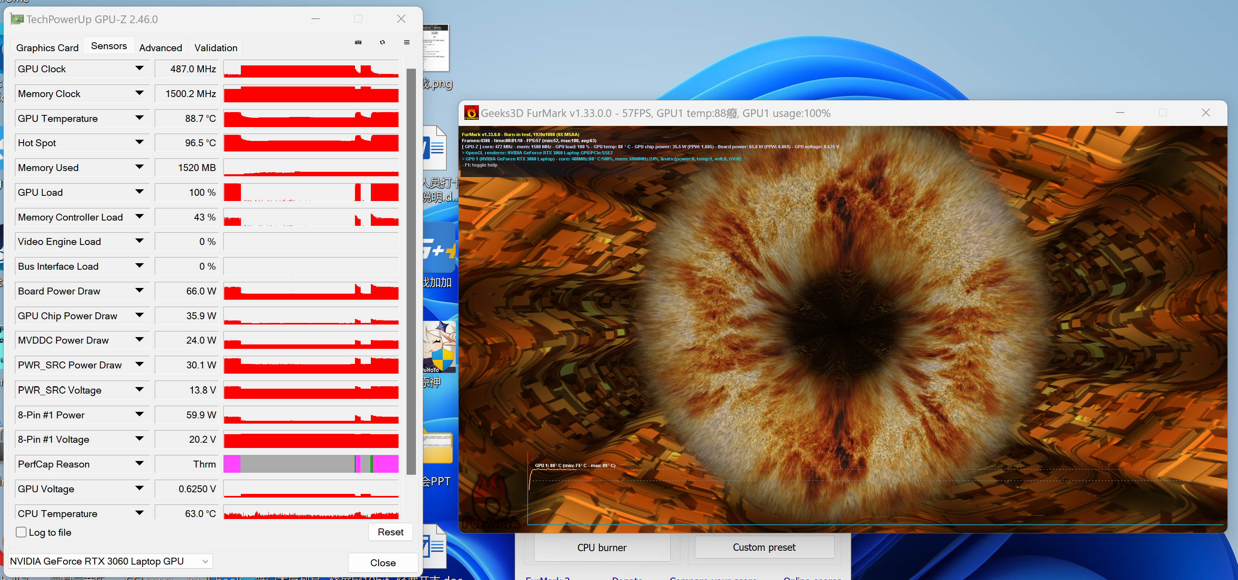Viewport: 1238px width, 580px height.
Task: Click the Close button in GPU-Z
Action: pos(383,562)
